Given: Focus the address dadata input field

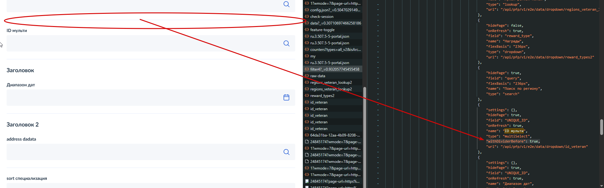Looking at the screenshot, I should (151, 152).
